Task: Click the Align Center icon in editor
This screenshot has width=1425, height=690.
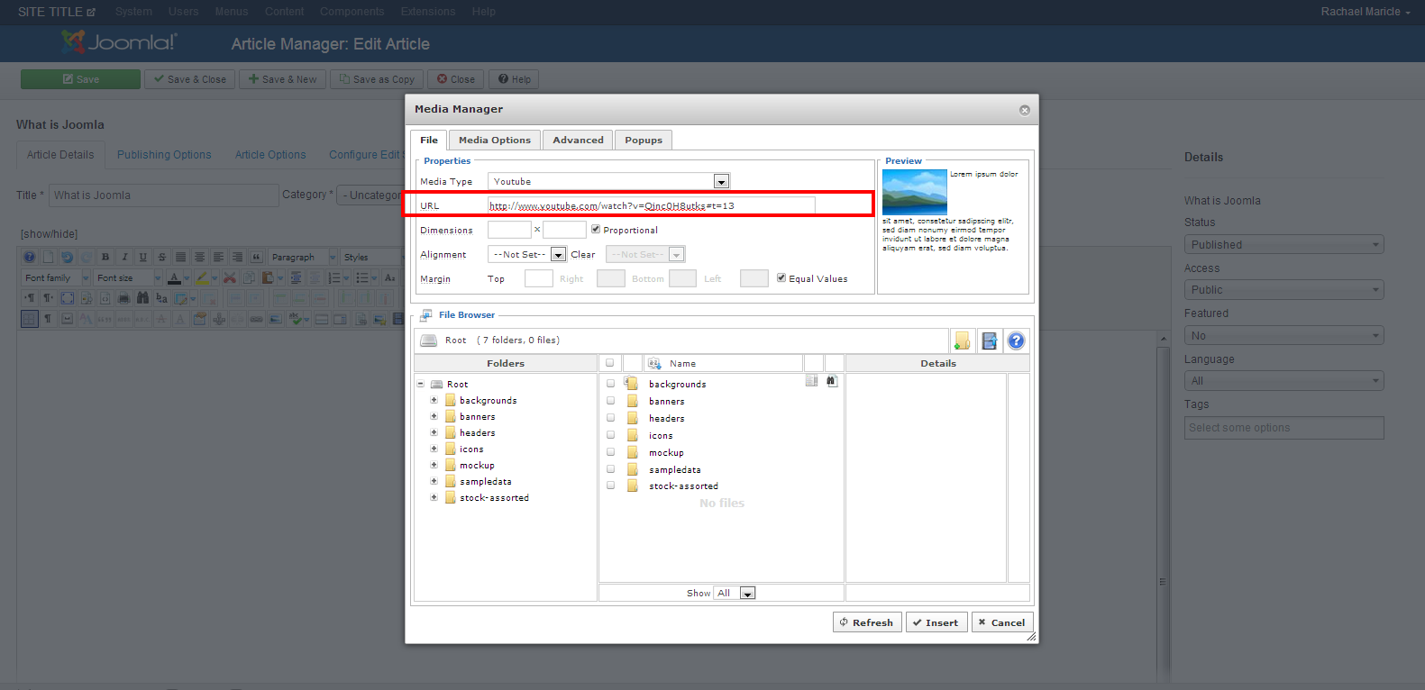Action: point(199,257)
